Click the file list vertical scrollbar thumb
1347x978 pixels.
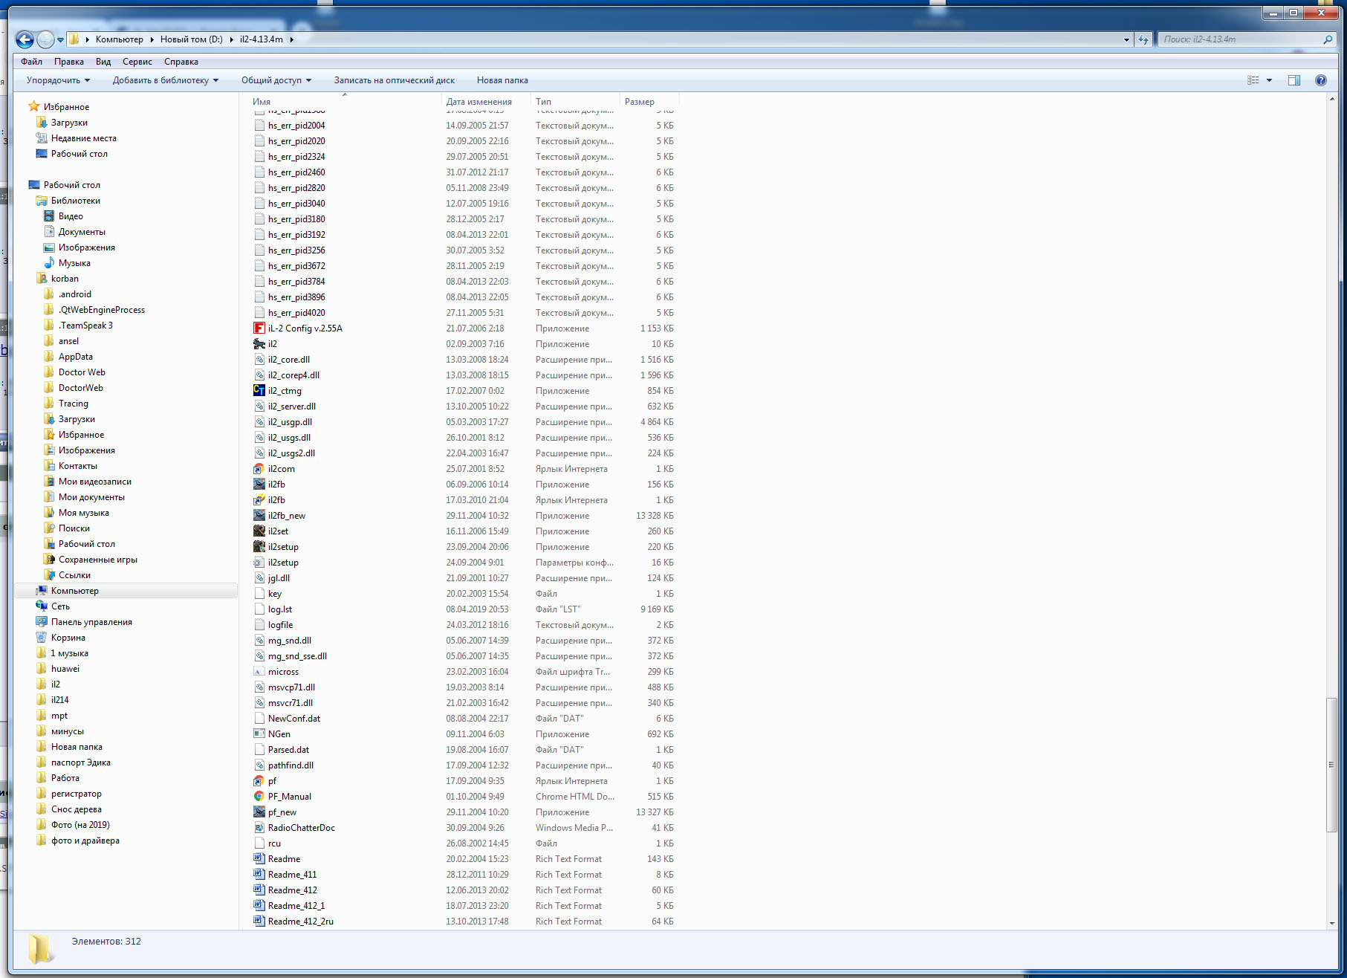[x=1331, y=765]
